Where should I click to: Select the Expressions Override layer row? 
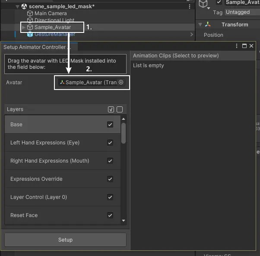[x=56, y=179]
